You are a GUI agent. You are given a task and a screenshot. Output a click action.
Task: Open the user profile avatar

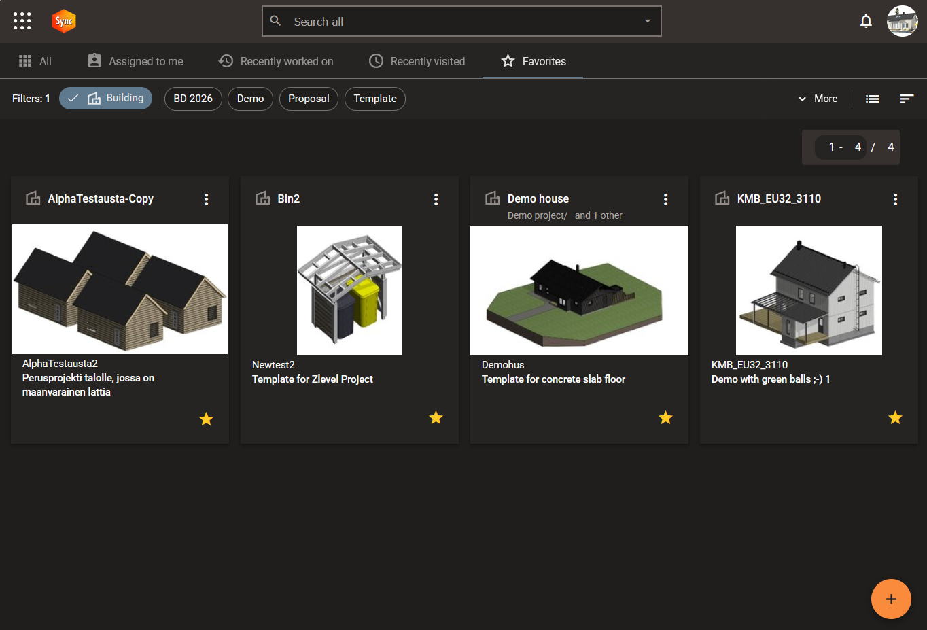click(x=903, y=21)
